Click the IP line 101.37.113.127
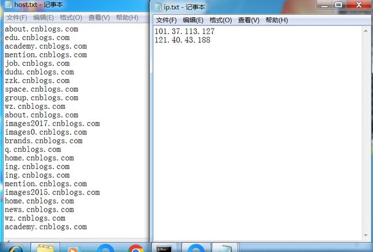Screen dimensions: 373x252 coord(185,31)
